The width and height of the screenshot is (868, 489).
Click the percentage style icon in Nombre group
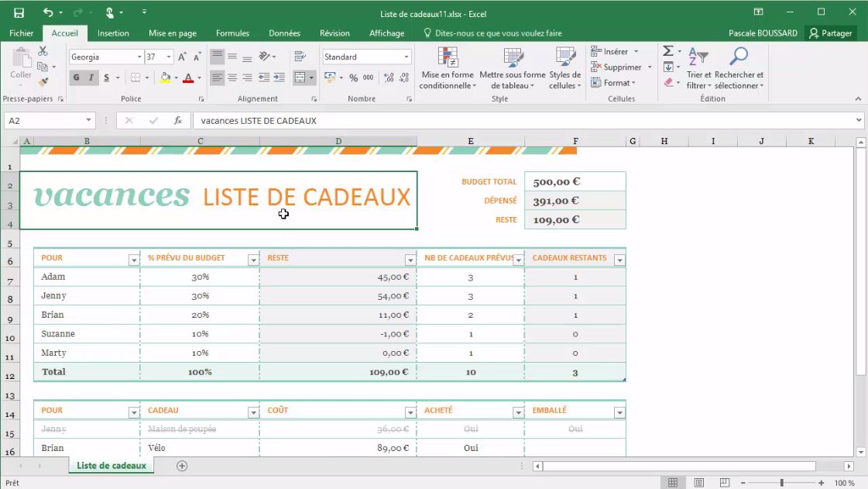[354, 77]
